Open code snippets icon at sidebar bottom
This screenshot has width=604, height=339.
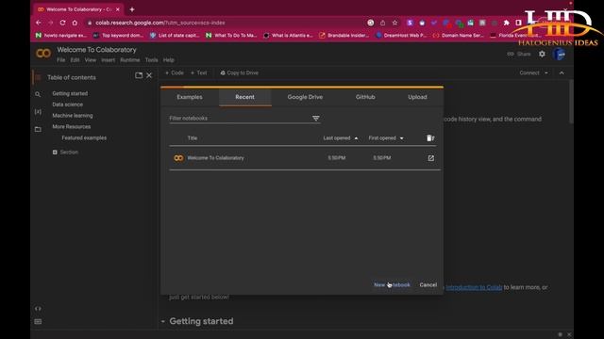coord(38,309)
